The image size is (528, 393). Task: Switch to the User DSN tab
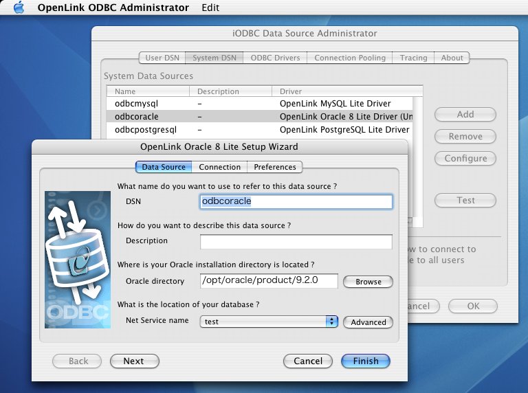click(x=162, y=58)
